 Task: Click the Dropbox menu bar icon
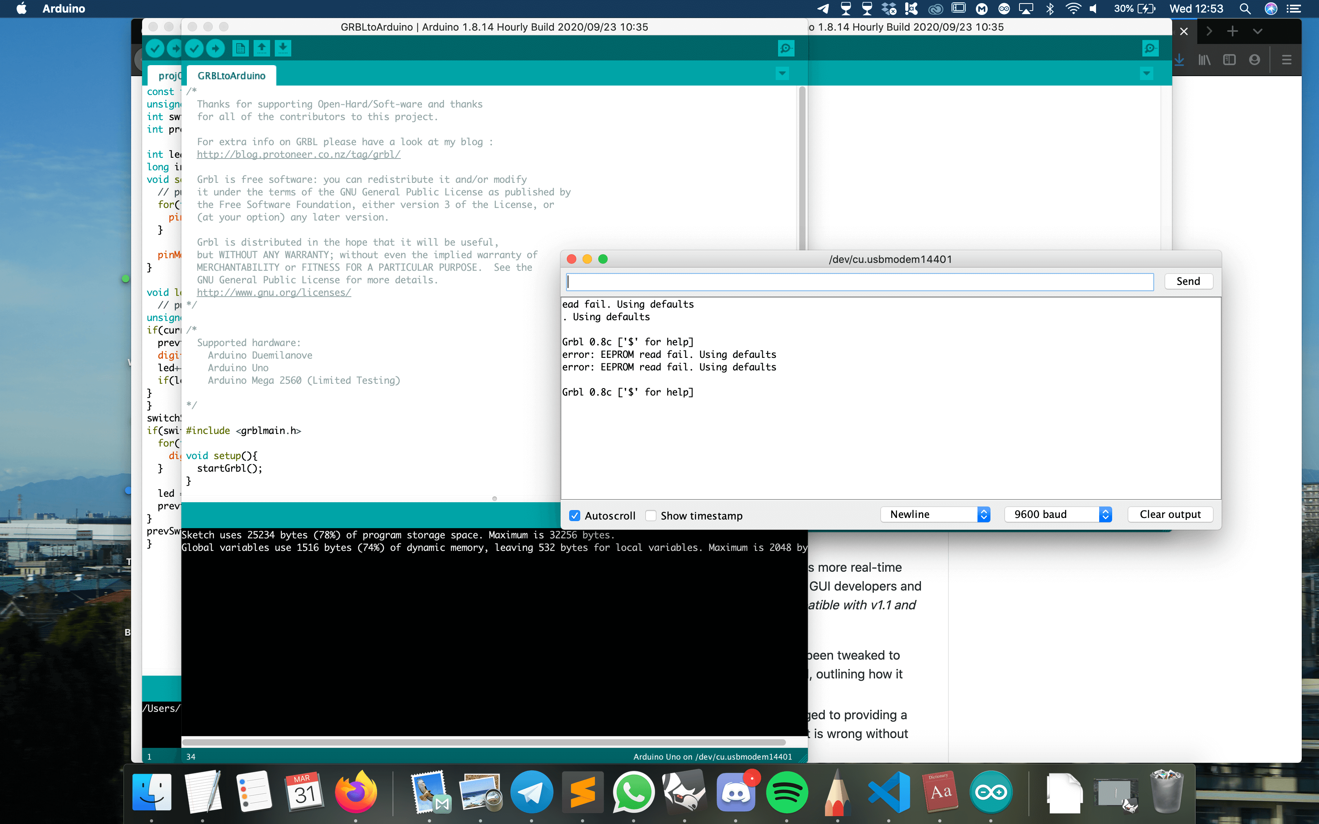(889, 9)
